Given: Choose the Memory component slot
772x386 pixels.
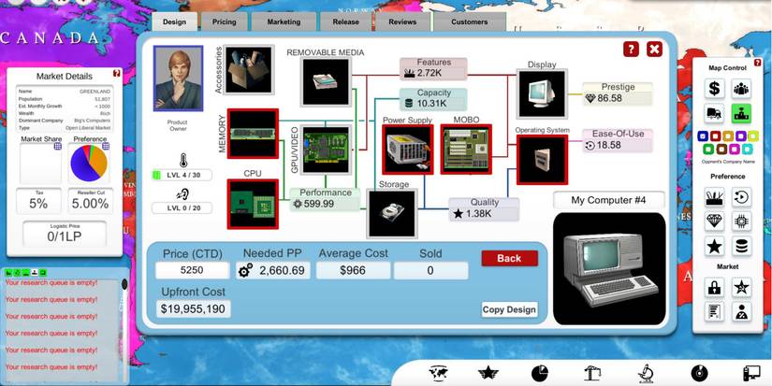Looking at the screenshot, I should 253,134.
